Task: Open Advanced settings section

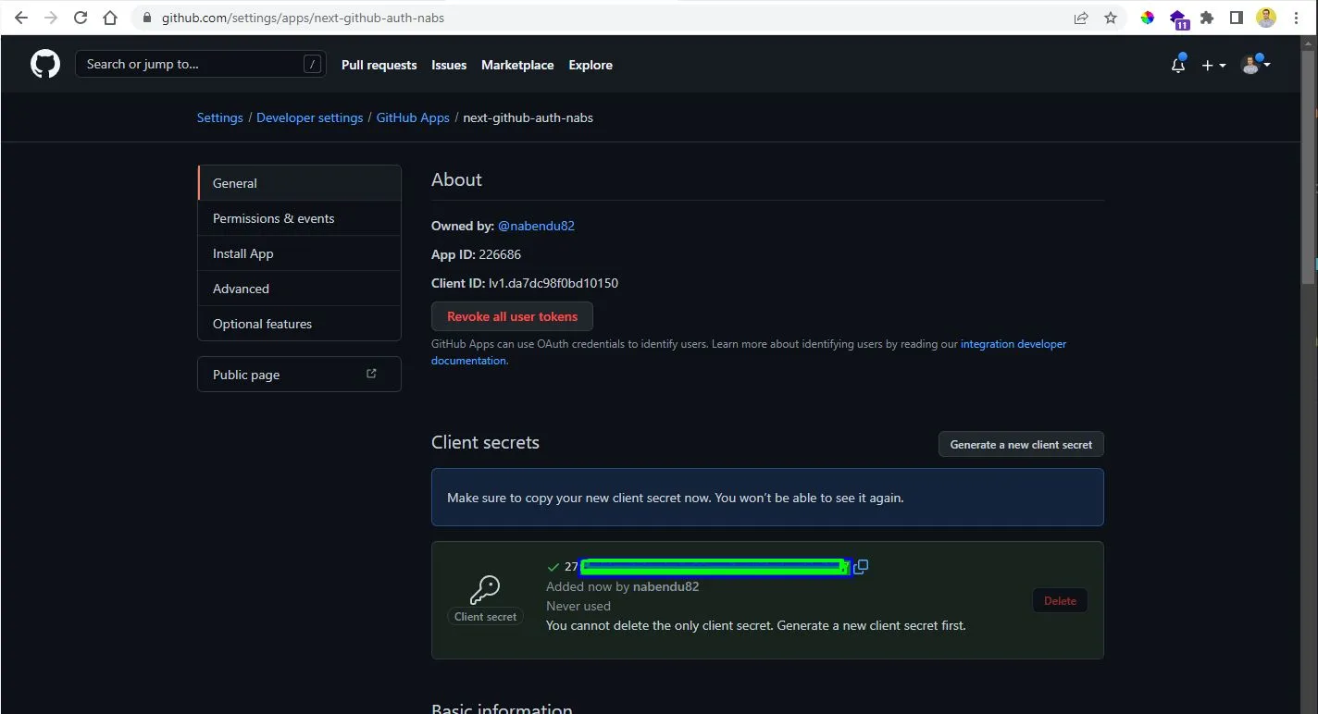Action: click(x=300, y=289)
